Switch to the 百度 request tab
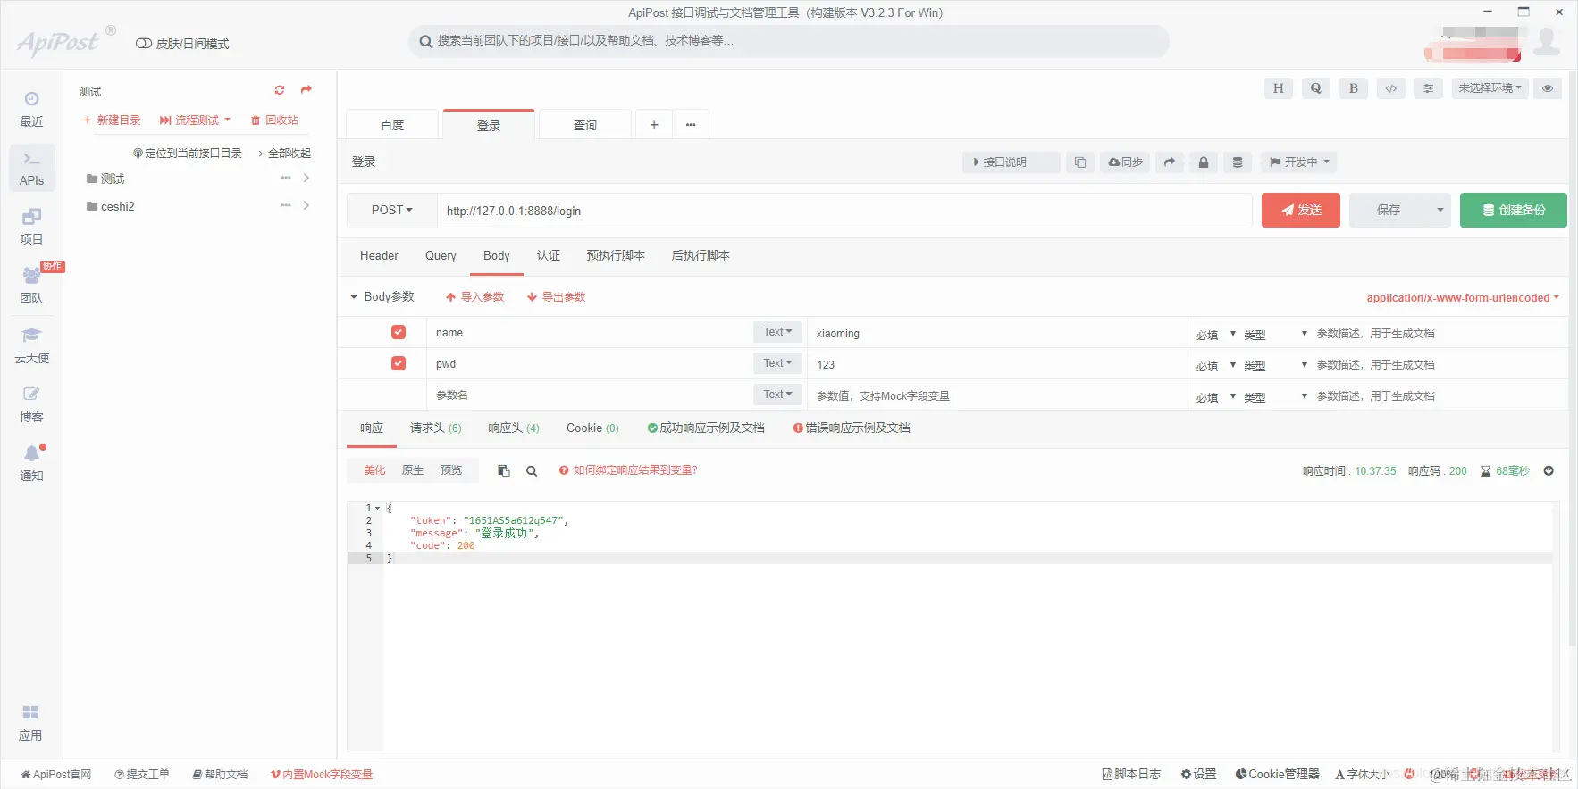The width and height of the screenshot is (1578, 789). click(x=392, y=125)
